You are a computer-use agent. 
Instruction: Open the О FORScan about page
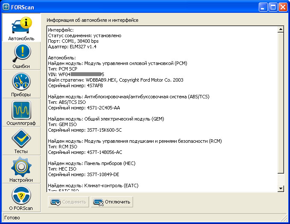(x=21, y=198)
